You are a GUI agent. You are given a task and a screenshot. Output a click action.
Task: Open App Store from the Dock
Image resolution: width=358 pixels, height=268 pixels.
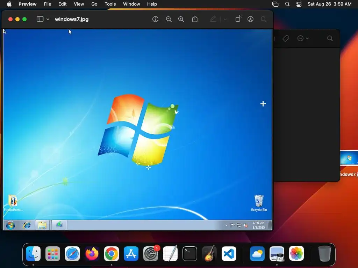pyautogui.click(x=131, y=254)
